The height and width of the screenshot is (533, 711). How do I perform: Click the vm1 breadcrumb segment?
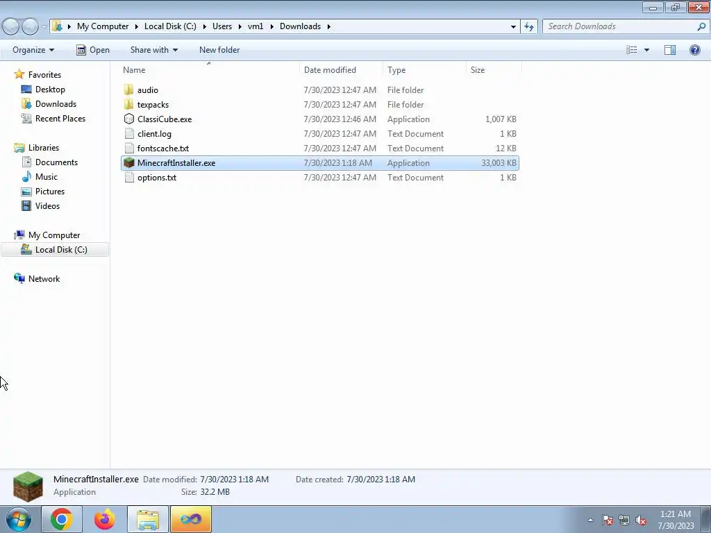tap(256, 26)
